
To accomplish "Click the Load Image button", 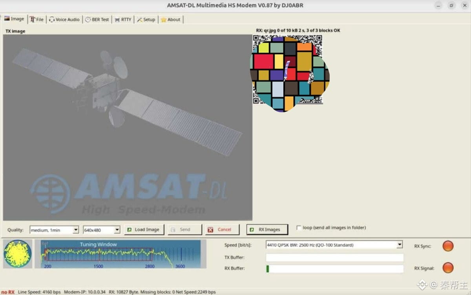I will [144, 230].
